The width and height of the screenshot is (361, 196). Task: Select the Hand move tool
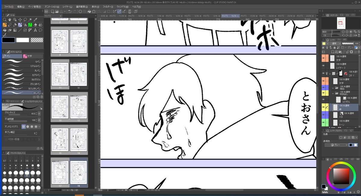tap(10, 20)
